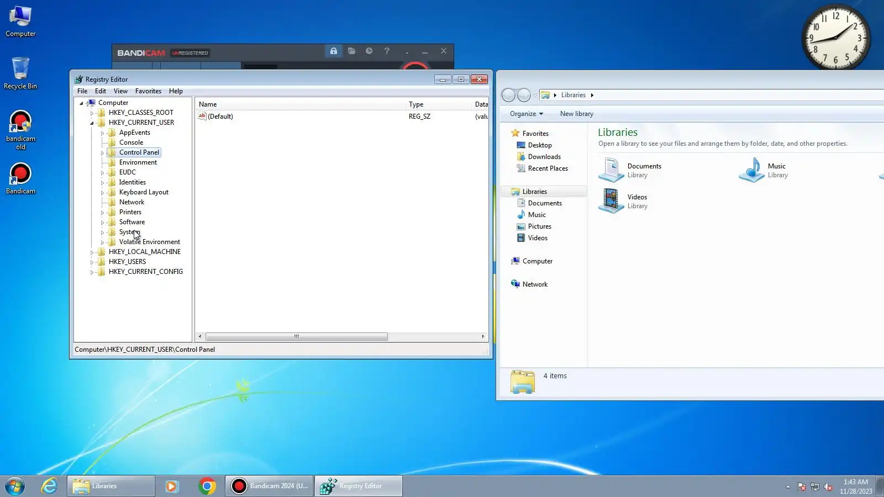Click the Documents library icon
Viewport: 884px width, 497px height.
pyautogui.click(x=611, y=170)
